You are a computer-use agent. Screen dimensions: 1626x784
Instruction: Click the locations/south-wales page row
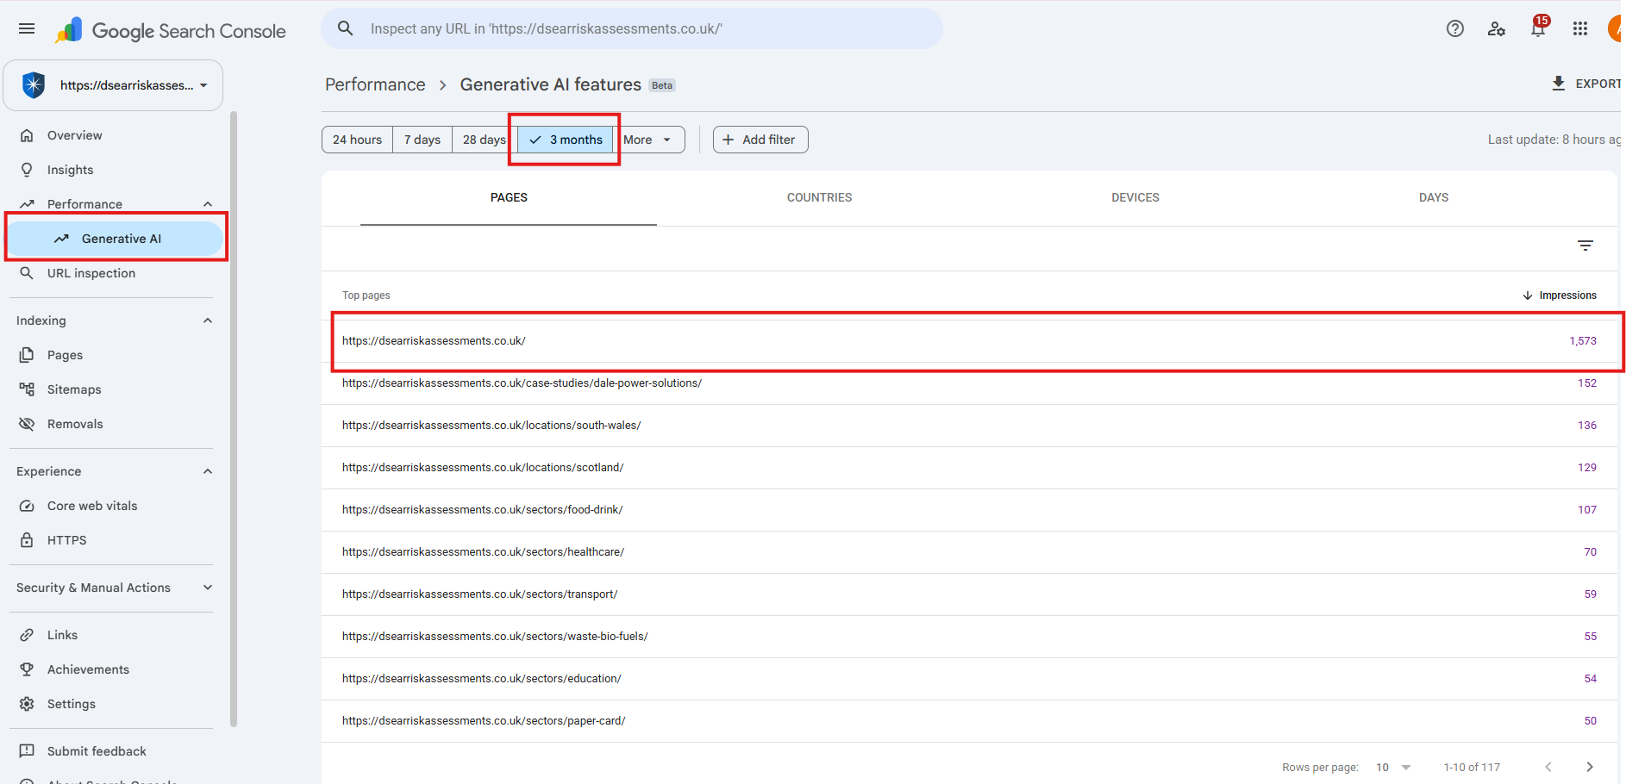pos(969,426)
